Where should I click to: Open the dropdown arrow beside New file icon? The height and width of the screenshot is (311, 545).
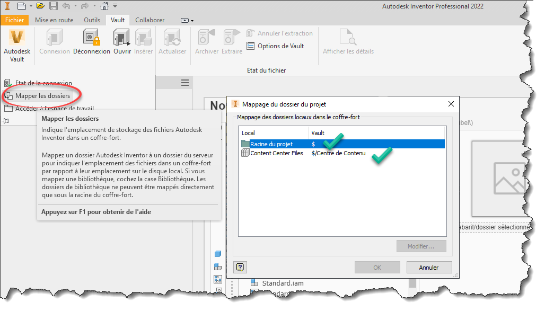pos(31,6)
